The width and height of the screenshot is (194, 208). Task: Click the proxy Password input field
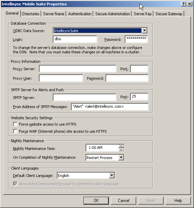coord(127,78)
